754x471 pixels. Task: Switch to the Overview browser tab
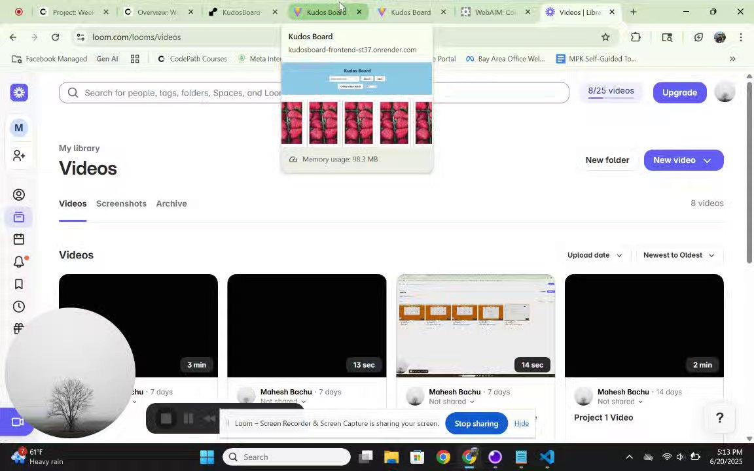(x=157, y=12)
